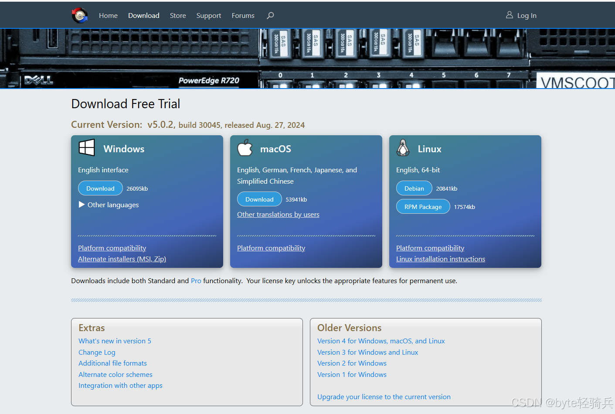
Task: Download the Debian package
Action: click(x=414, y=188)
